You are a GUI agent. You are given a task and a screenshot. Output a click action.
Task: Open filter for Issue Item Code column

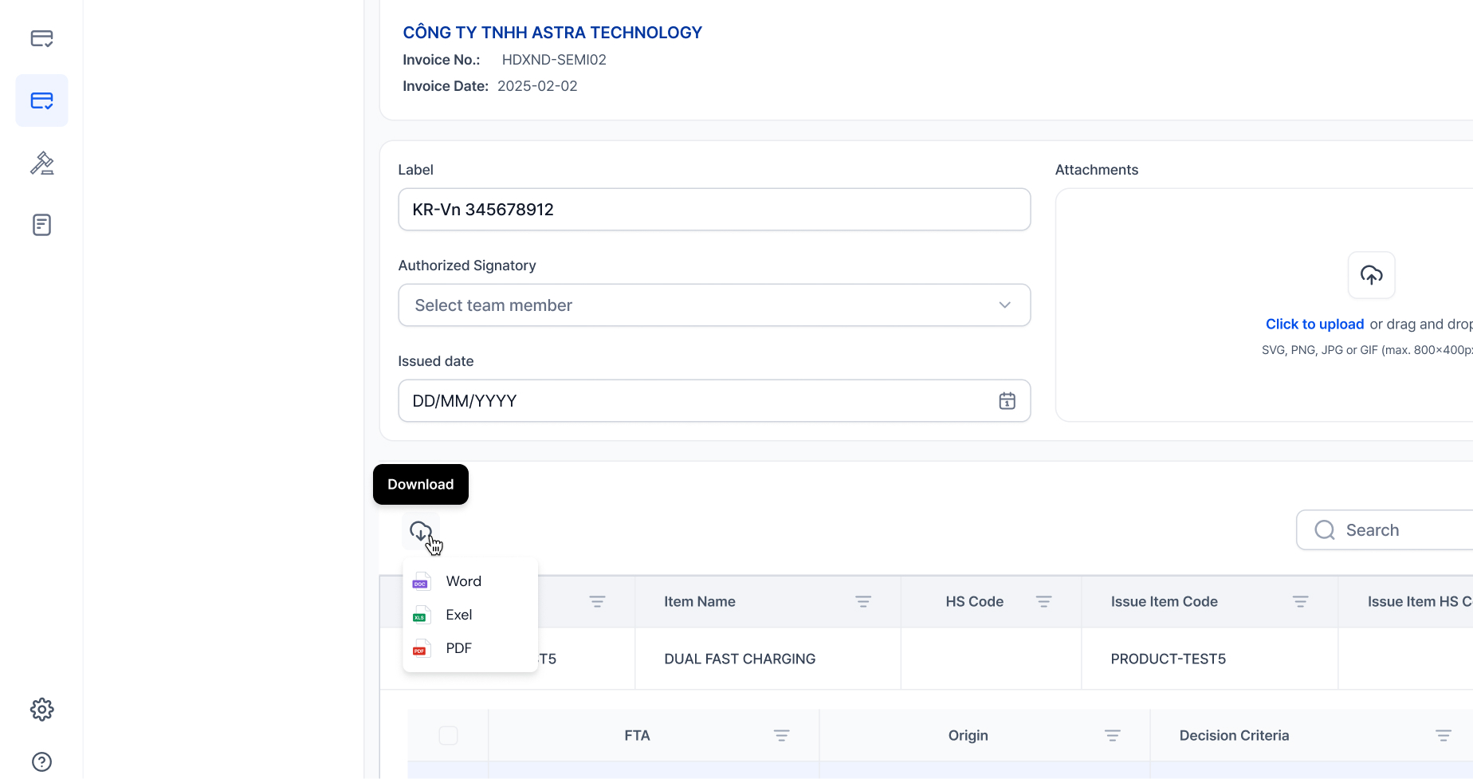(1300, 602)
